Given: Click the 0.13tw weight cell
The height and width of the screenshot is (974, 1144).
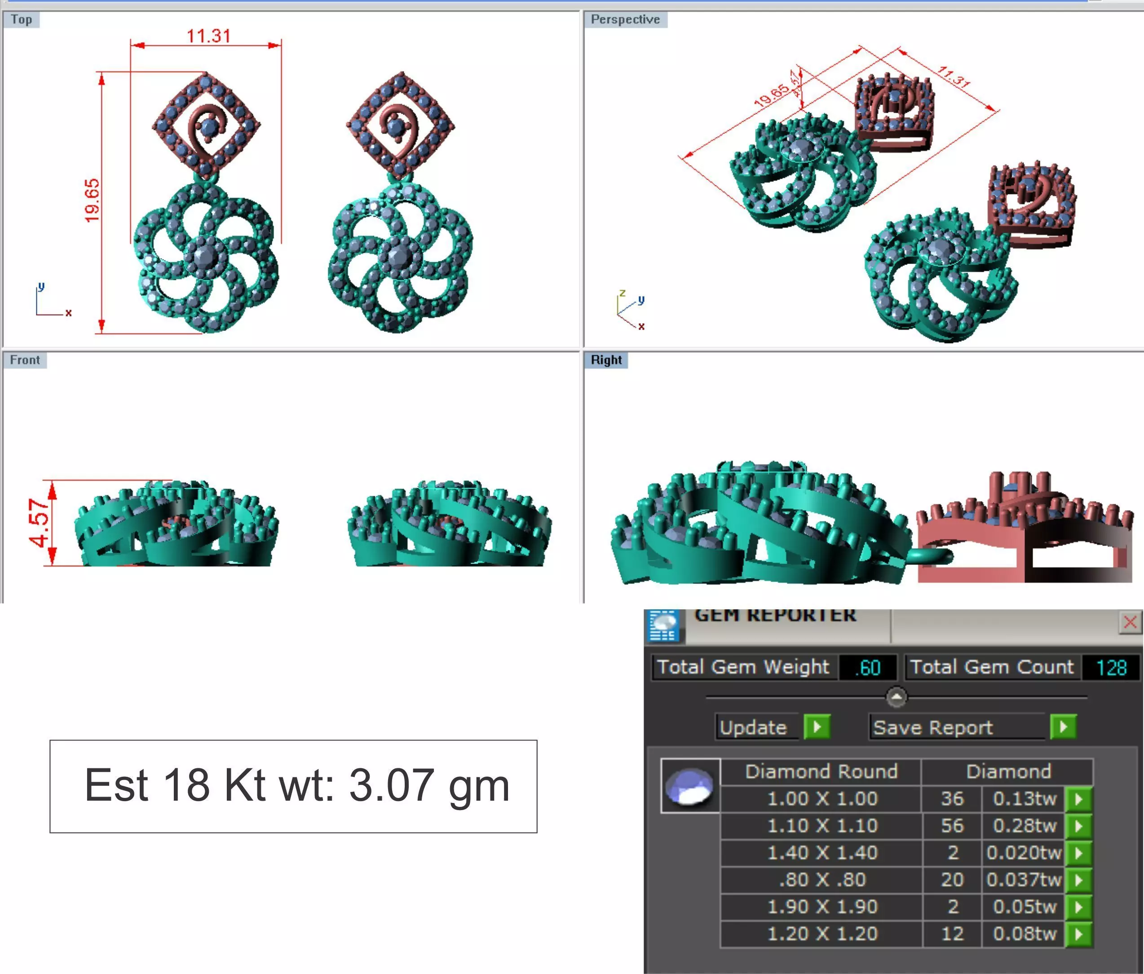Looking at the screenshot, I should click(x=1024, y=798).
